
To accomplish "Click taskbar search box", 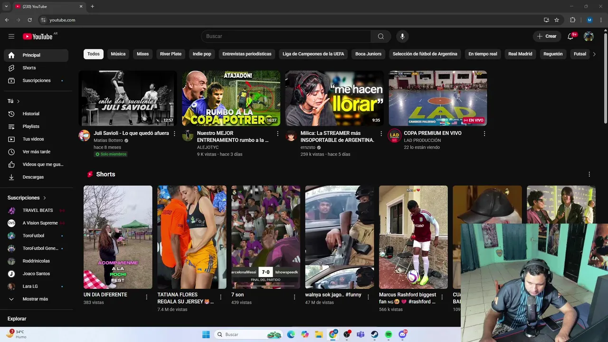I will click(248, 334).
